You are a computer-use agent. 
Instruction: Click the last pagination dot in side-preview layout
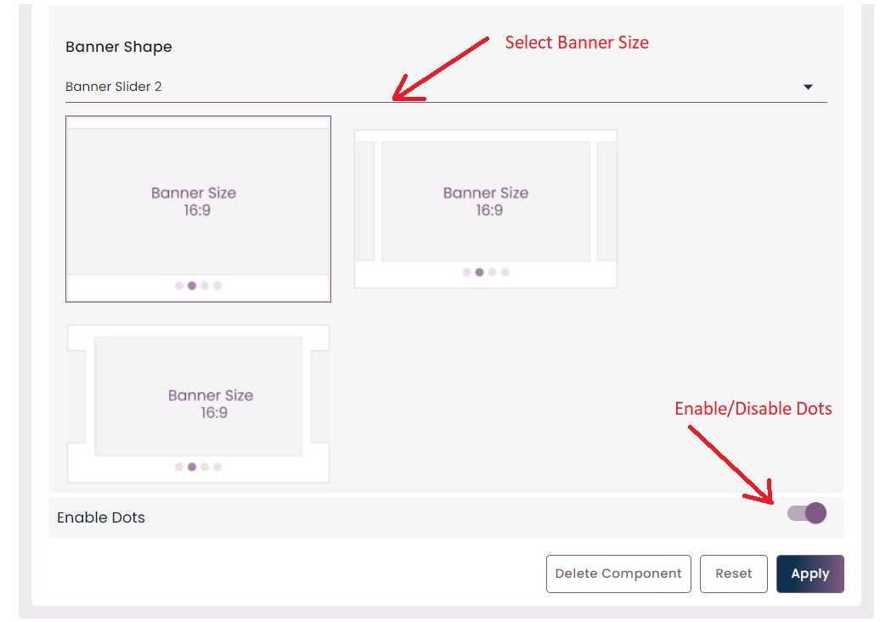pyautogui.click(x=505, y=272)
